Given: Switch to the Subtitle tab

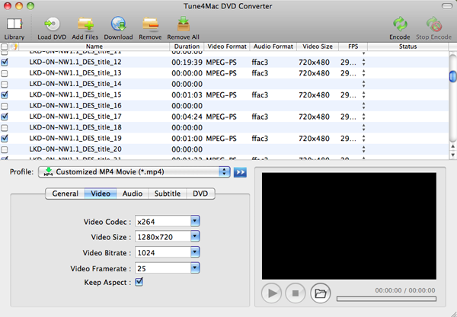Looking at the screenshot, I should 168,194.
